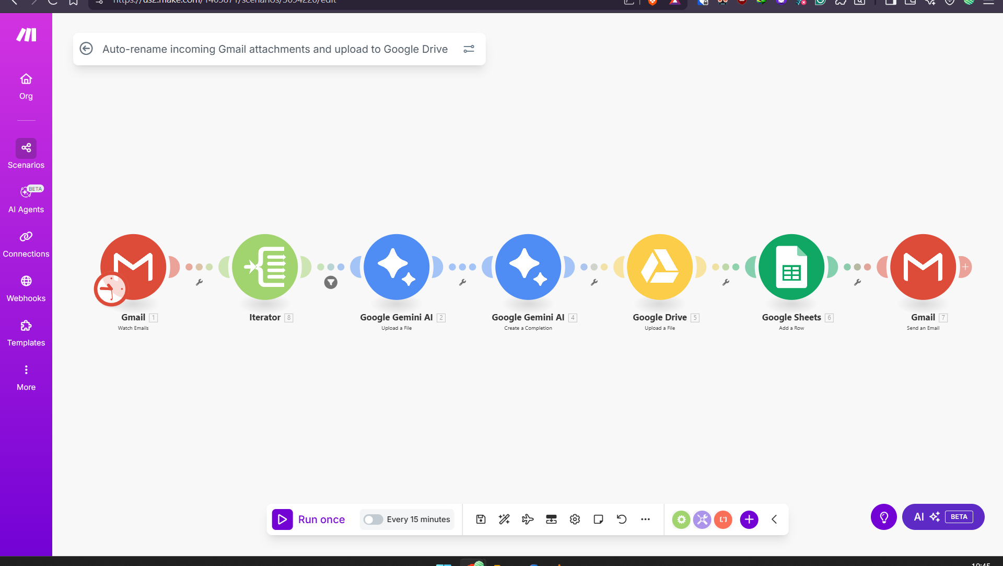Open Templates in the sidebar
The width and height of the screenshot is (1003, 566).
click(26, 333)
